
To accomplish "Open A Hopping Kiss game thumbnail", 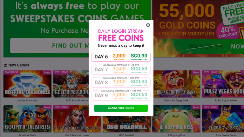I will point(176,119).
